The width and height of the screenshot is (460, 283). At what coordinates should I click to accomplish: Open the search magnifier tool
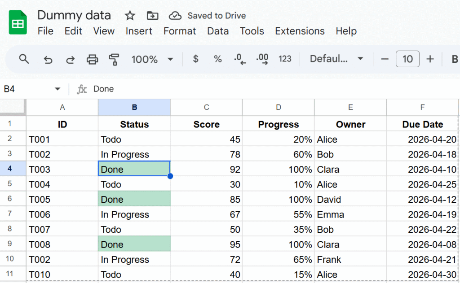[24, 59]
